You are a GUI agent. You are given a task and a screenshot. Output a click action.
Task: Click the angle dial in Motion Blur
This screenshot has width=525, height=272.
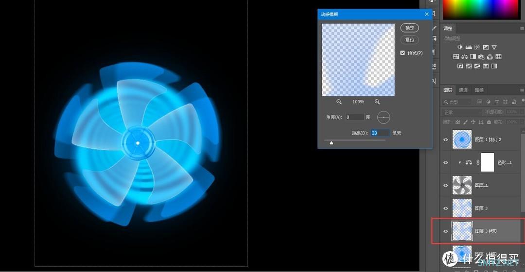pos(384,117)
